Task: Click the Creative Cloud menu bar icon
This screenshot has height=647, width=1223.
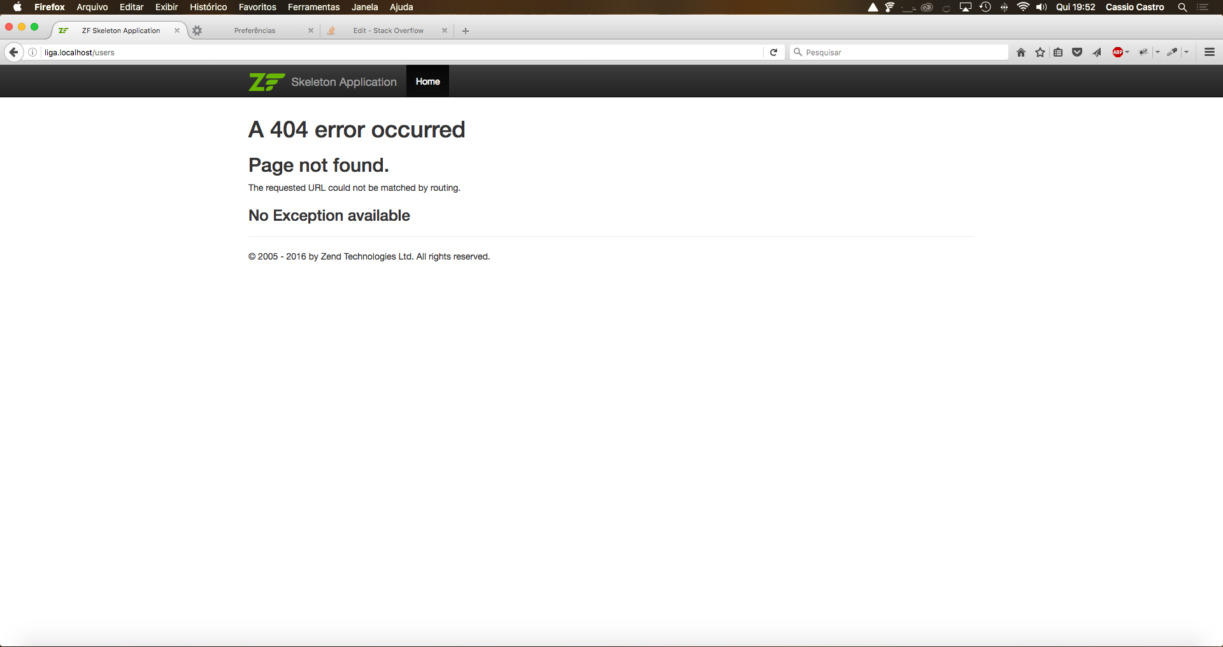Action: (x=927, y=7)
